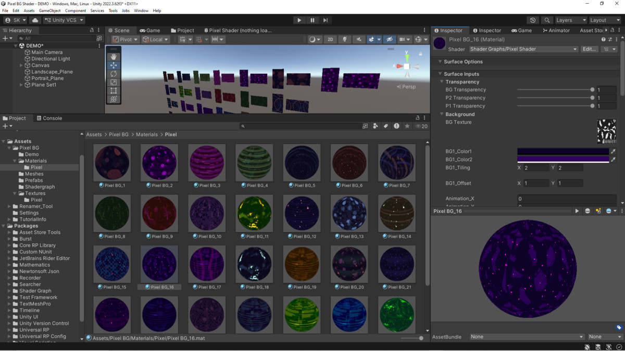Viewport: 625px width, 351px height.
Task: Open Layers dropdown
Action: 570,20
